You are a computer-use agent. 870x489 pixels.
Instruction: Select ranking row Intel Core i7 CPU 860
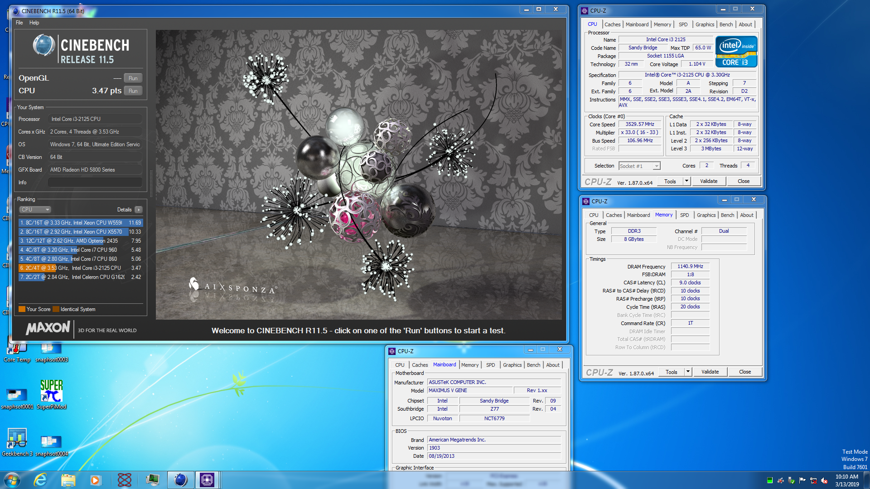(x=81, y=259)
